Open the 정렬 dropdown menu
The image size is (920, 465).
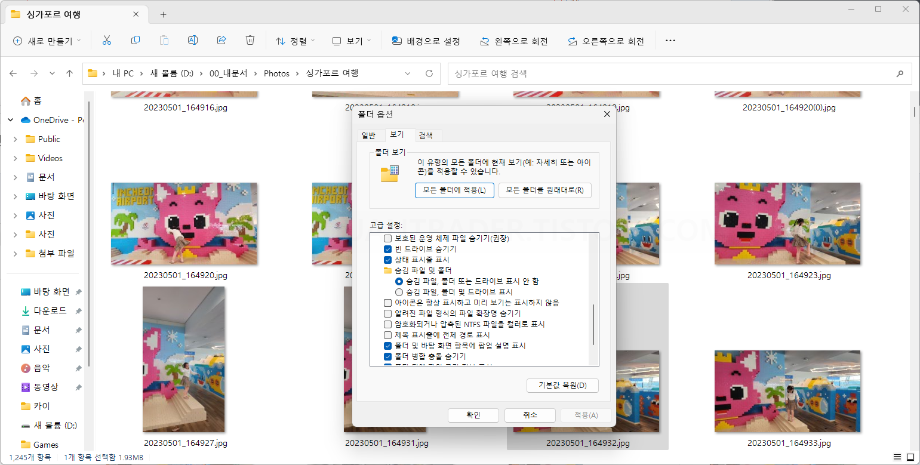pyautogui.click(x=296, y=41)
